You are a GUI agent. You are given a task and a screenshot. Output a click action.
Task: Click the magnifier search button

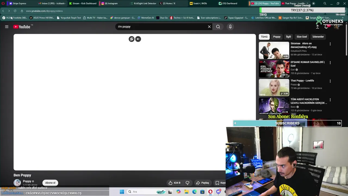click(x=218, y=27)
